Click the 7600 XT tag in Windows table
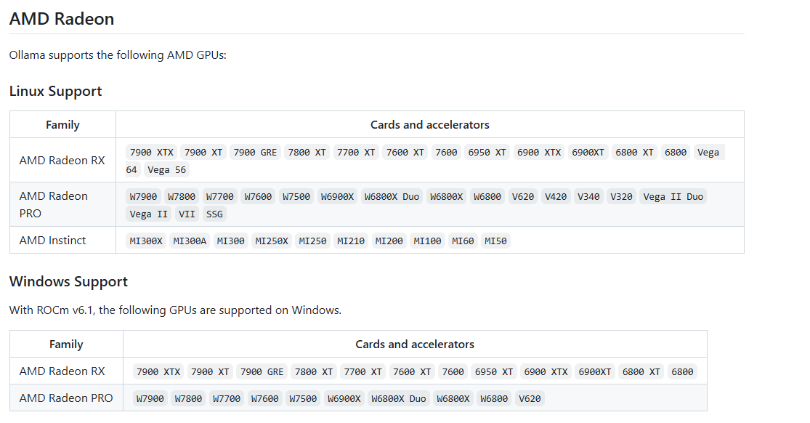The height and width of the screenshot is (423, 810). click(x=412, y=372)
